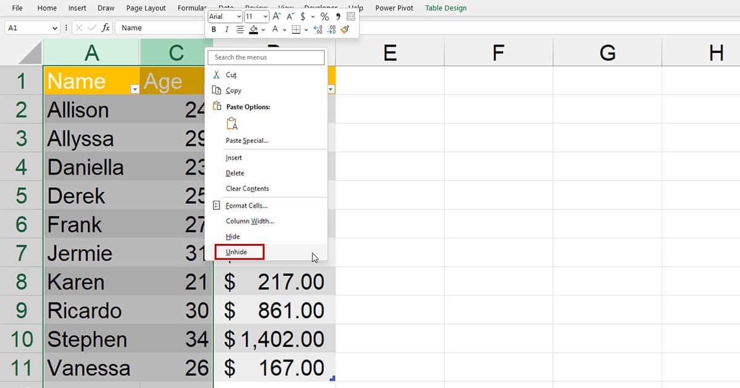Open the font color dropdown arrow
Image resolution: width=740 pixels, height=388 pixels.
click(284, 30)
